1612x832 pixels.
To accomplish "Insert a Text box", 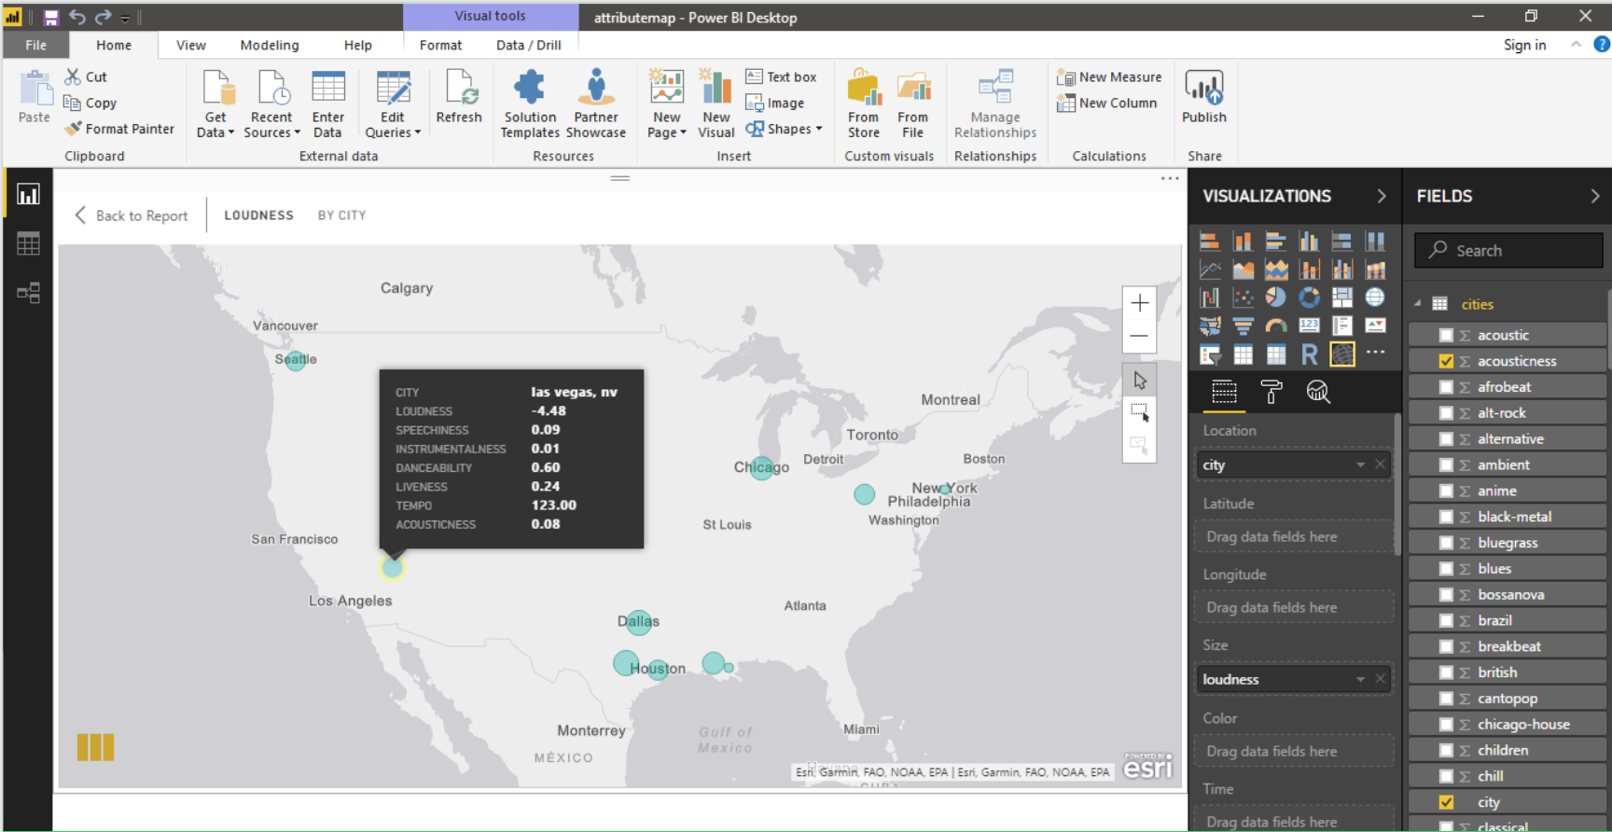I will [781, 77].
